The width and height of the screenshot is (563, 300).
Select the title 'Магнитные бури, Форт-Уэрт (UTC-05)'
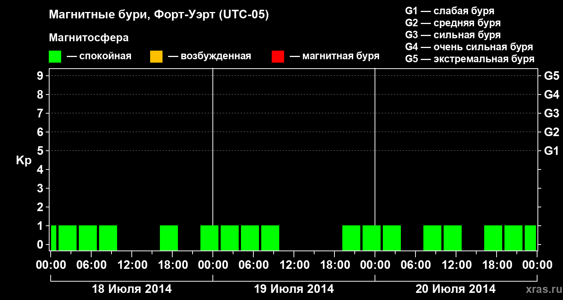(x=159, y=15)
